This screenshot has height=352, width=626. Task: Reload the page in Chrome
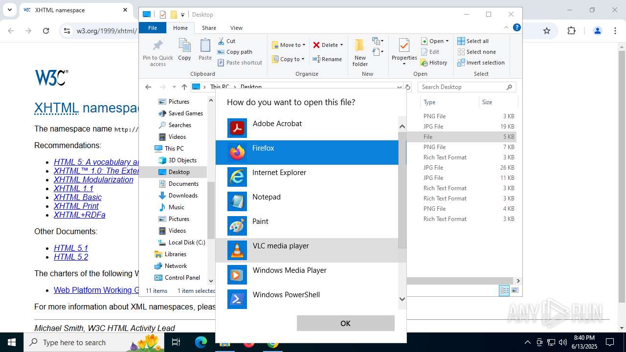pyautogui.click(x=46, y=31)
